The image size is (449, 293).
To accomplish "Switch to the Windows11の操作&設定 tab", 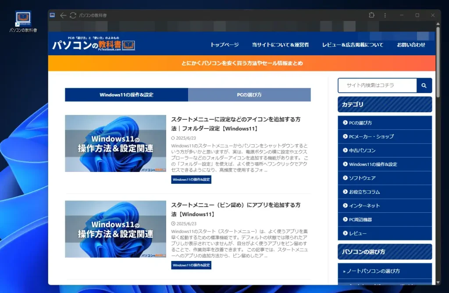I will click(127, 95).
